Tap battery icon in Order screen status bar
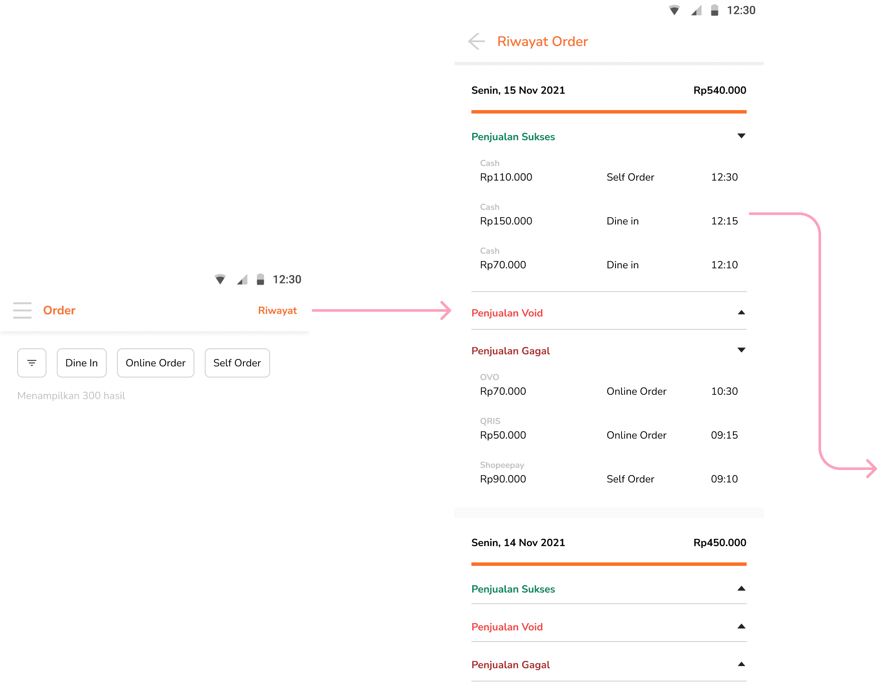Screen dimensions: 877x688 tap(260, 280)
